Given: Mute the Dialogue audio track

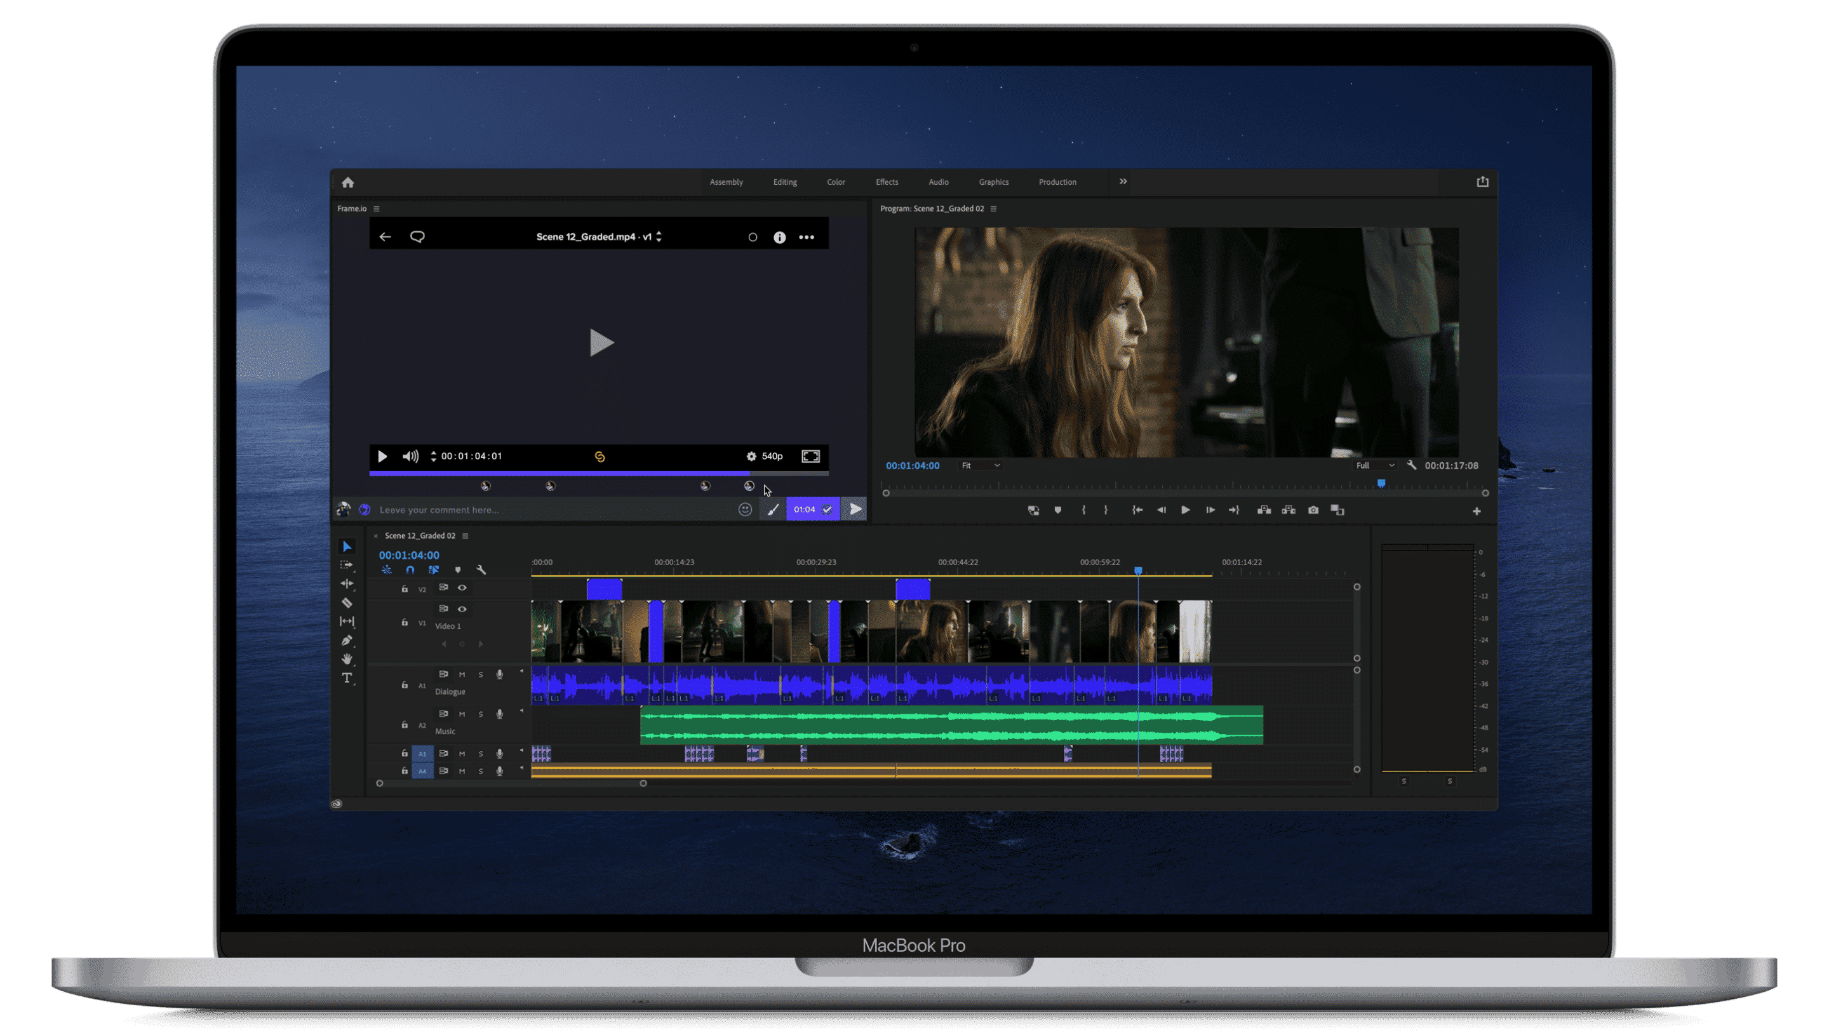Looking at the screenshot, I should coord(462,674).
